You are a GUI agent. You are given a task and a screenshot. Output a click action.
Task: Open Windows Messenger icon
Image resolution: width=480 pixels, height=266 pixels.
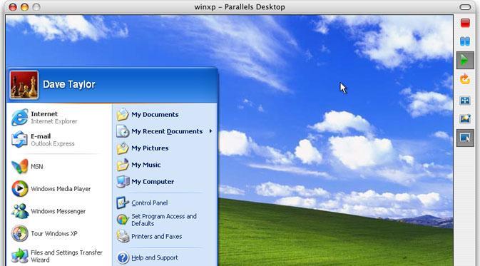(19, 211)
